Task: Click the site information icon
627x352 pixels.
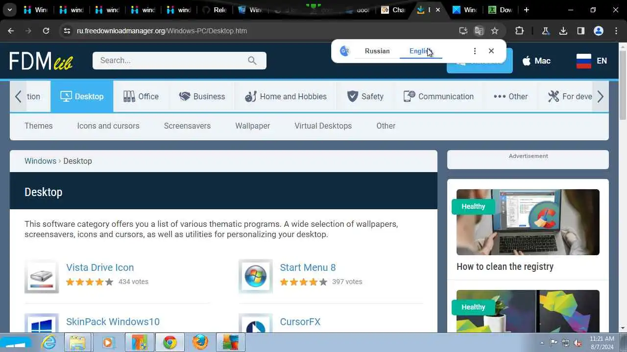Action: [67, 31]
